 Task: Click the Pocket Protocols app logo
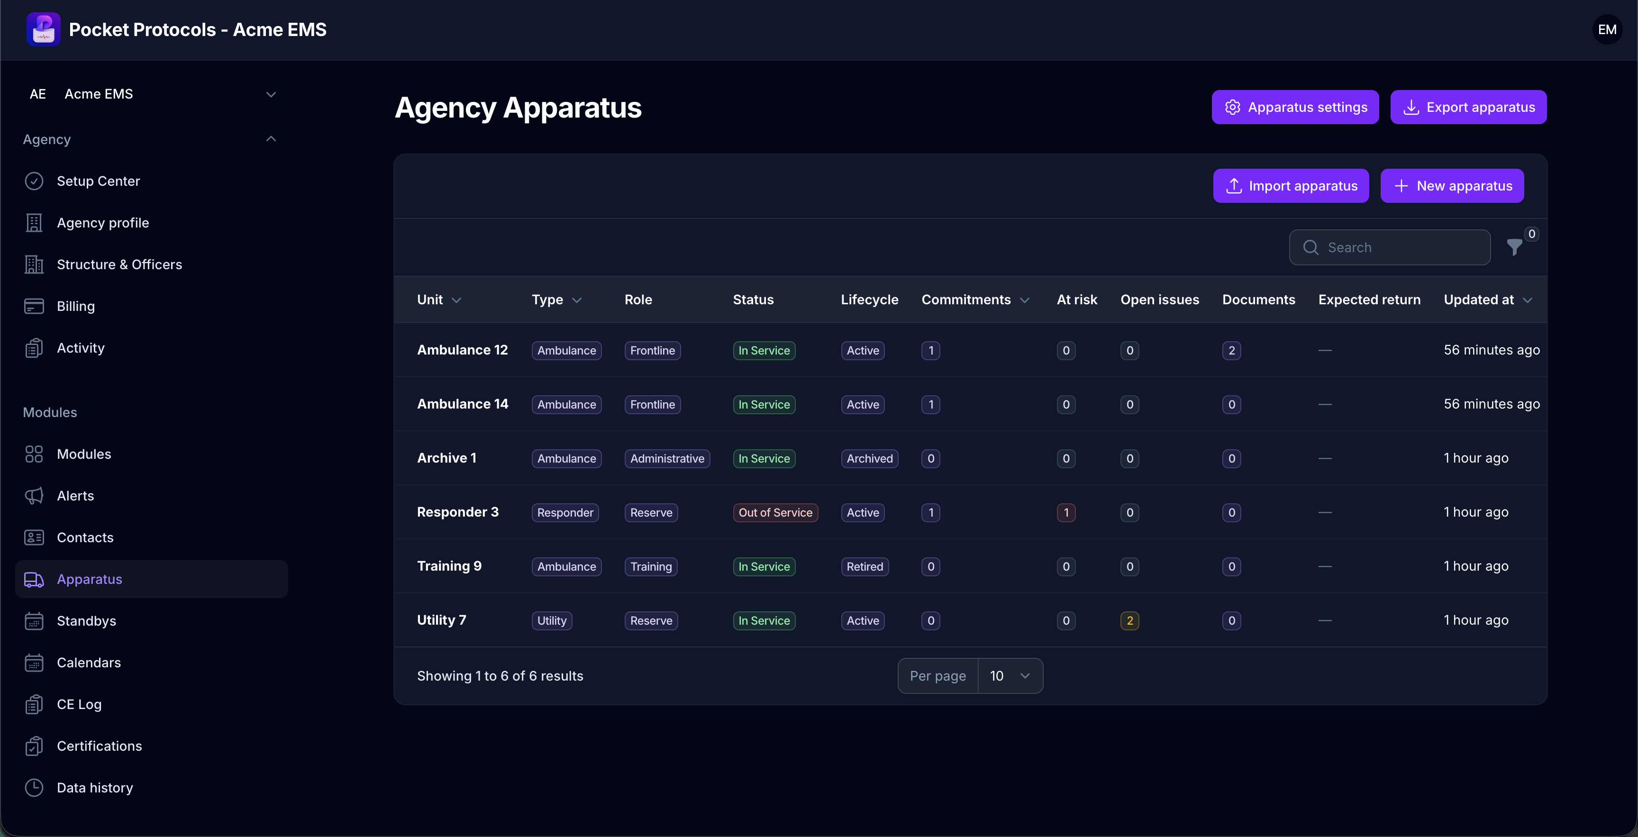pos(43,29)
